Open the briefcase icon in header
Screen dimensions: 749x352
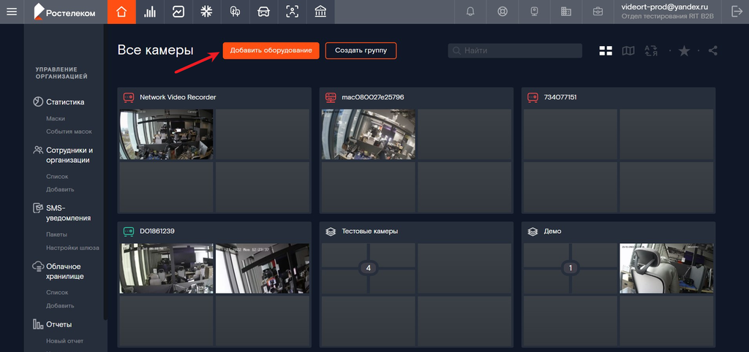[598, 12]
